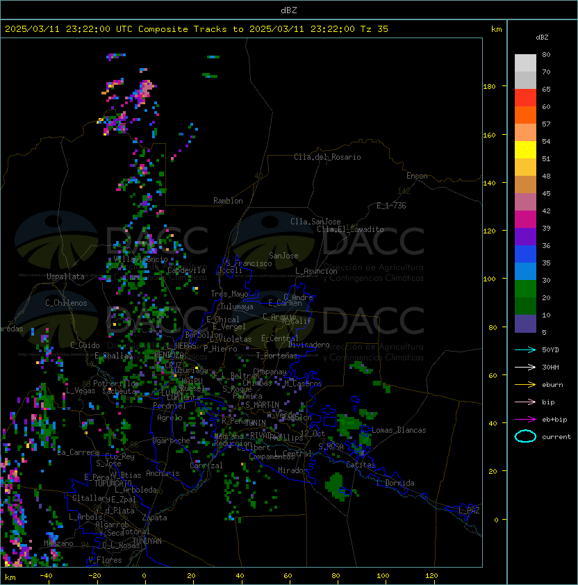Click the magenta eb+bip arrow icon
The width and height of the screenshot is (578, 585).
click(x=525, y=420)
